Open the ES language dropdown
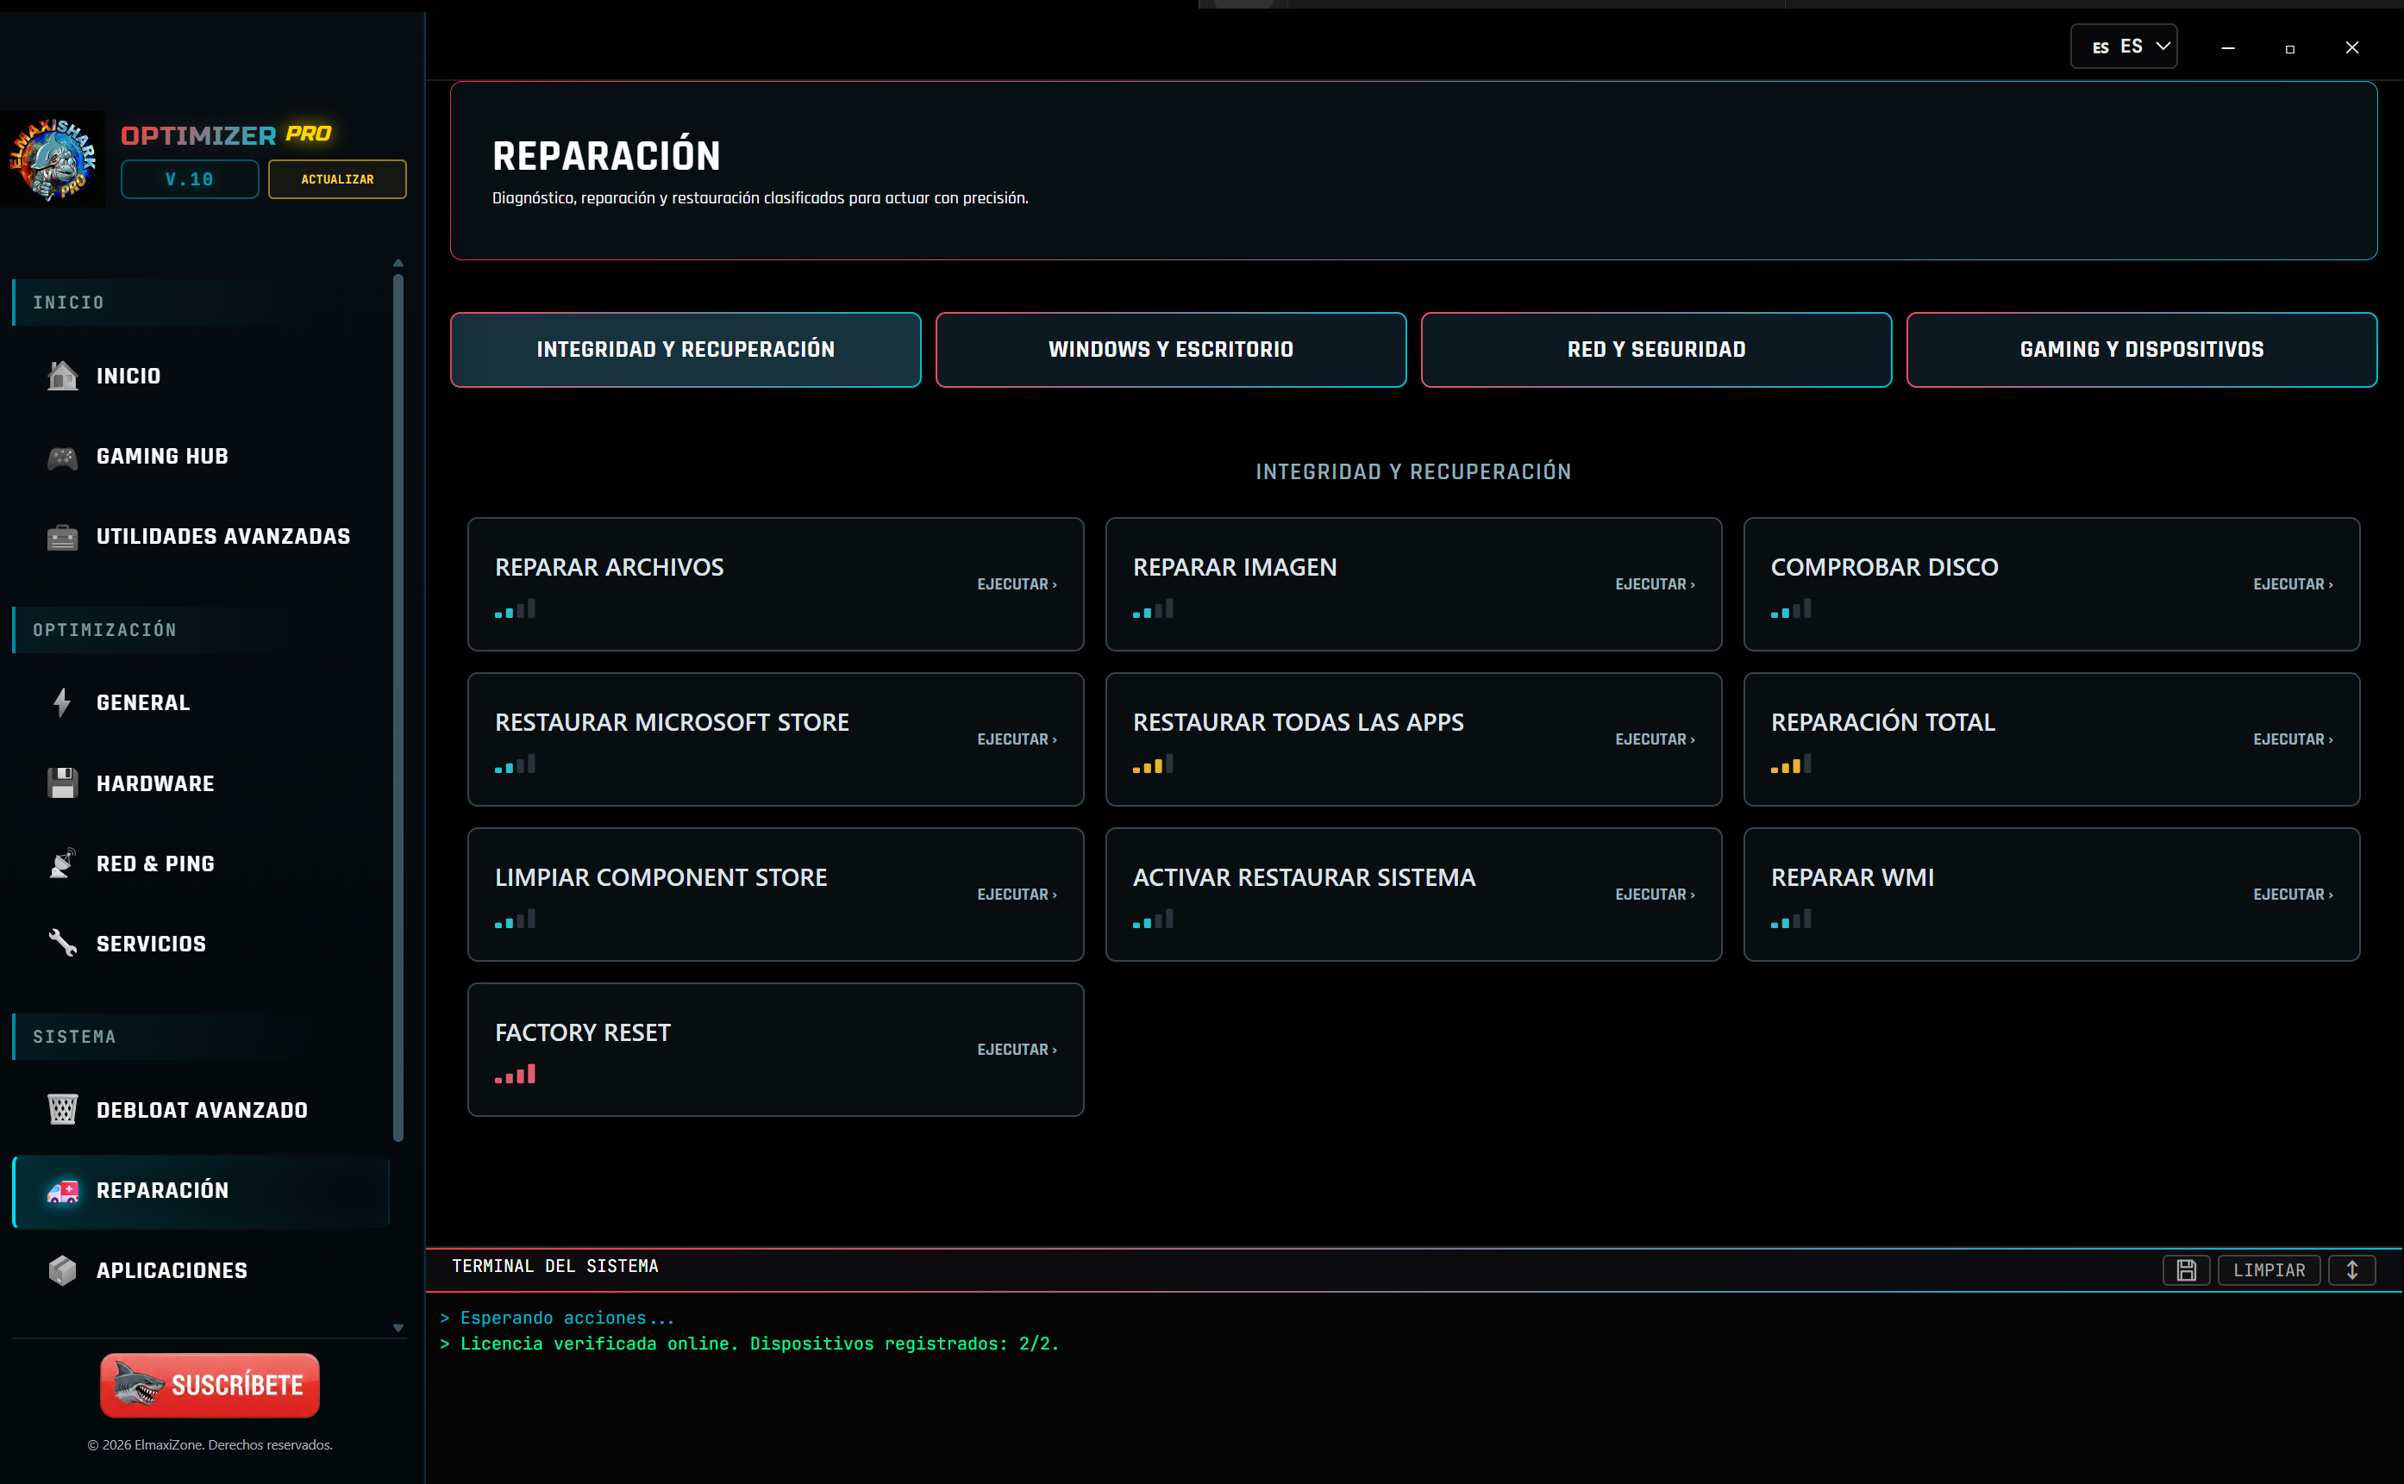 (2123, 47)
